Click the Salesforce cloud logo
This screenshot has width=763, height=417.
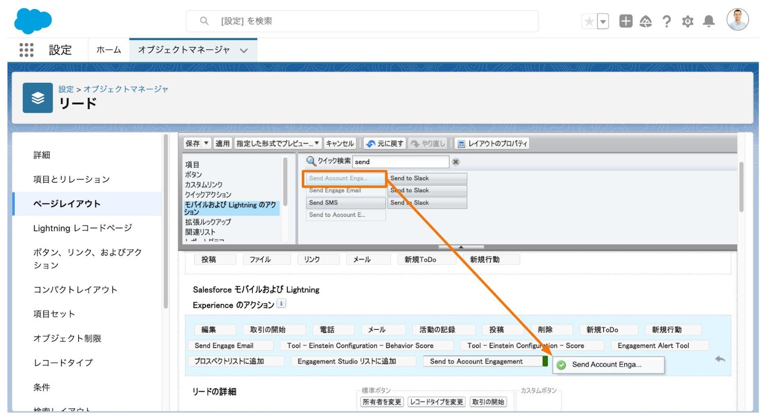click(33, 21)
